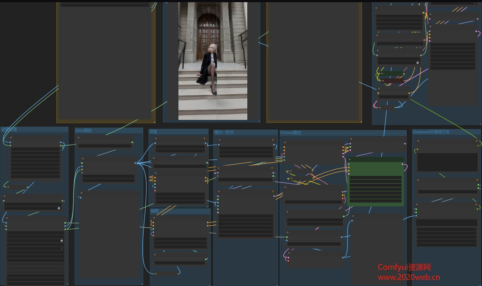Image resolution: width=482 pixels, height=286 pixels.
Task: Select the "线稿" group title
Action: pos(155,211)
